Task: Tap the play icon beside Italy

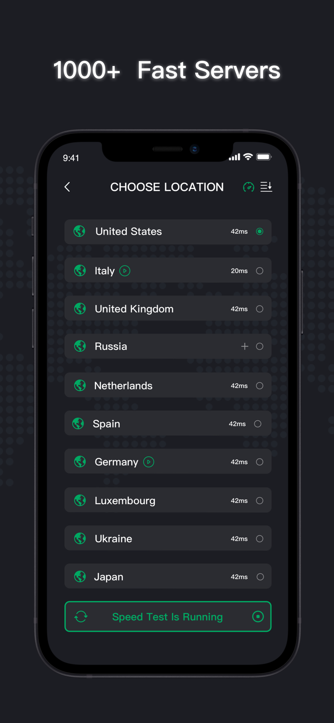Action: [x=125, y=271]
